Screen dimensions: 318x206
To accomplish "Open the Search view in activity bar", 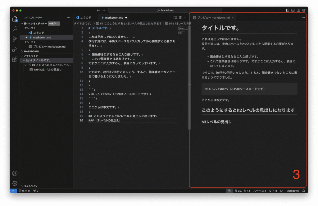I will point(15,29).
